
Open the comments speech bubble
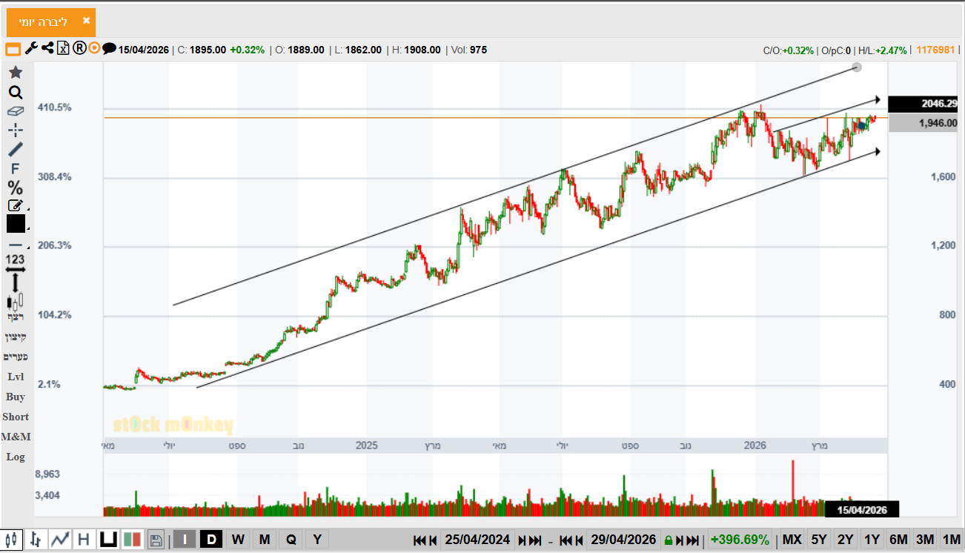pos(109,49)
